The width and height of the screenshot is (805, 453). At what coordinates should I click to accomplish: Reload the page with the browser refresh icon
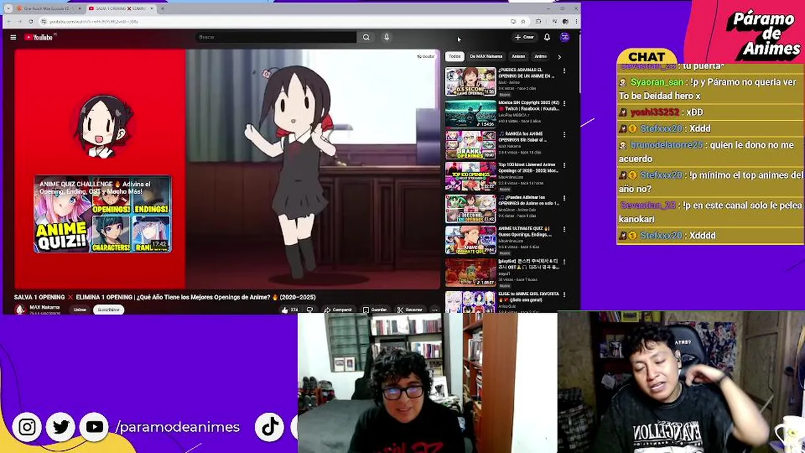click(31, 21)
